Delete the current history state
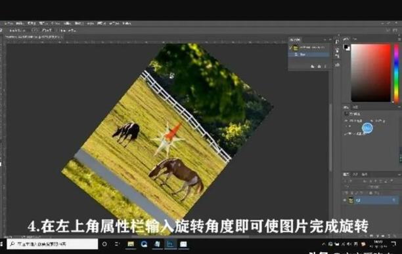The height and width of the screenshot is (254, 402). [325, 66]
